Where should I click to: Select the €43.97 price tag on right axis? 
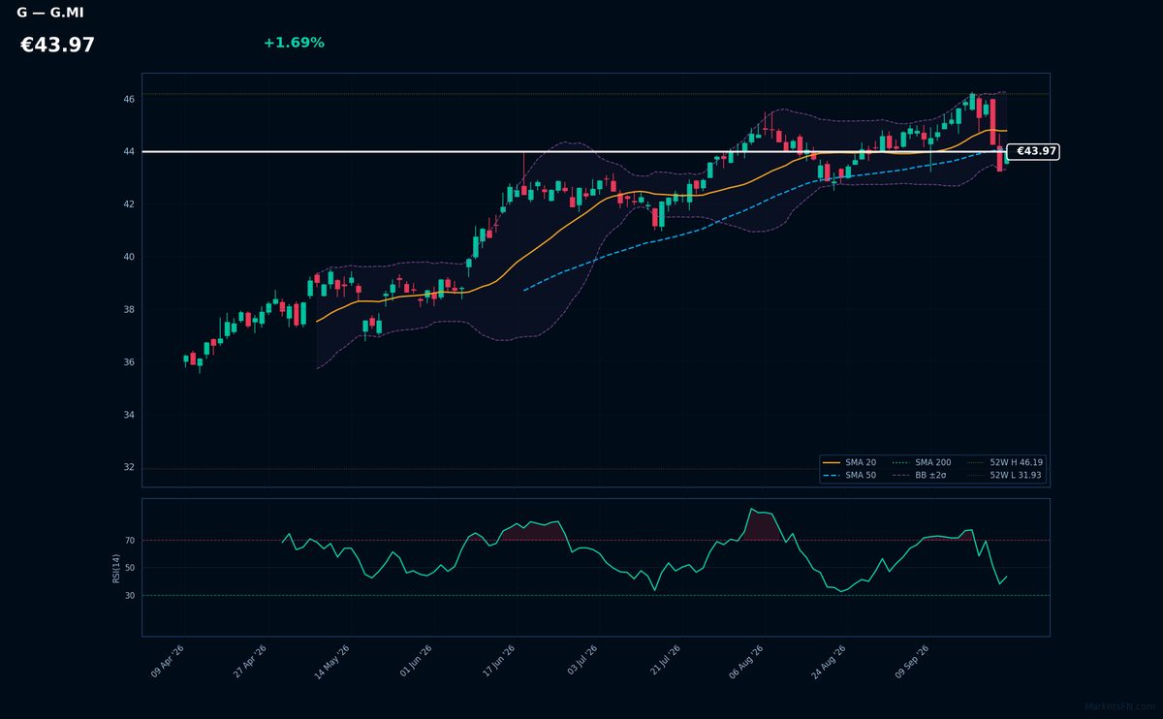click(x=1033, y=151)
